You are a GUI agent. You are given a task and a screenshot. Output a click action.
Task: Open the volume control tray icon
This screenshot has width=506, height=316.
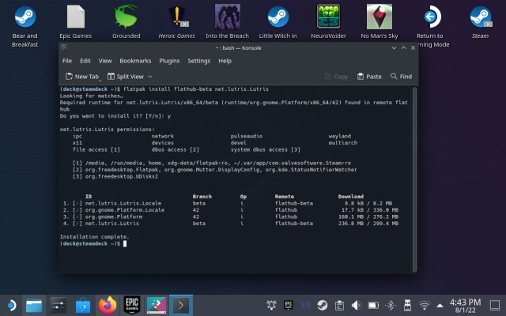(357, 305)
